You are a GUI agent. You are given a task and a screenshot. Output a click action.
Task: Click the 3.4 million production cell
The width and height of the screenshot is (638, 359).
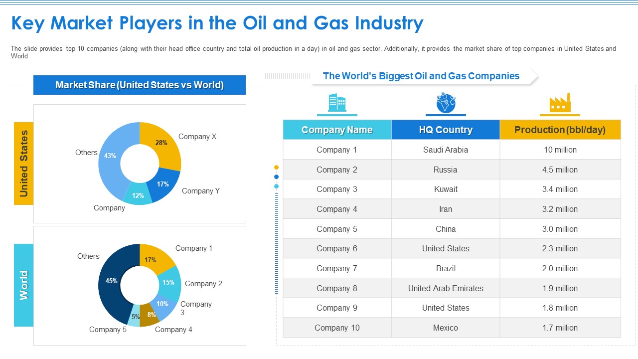(x=560, y=189)
